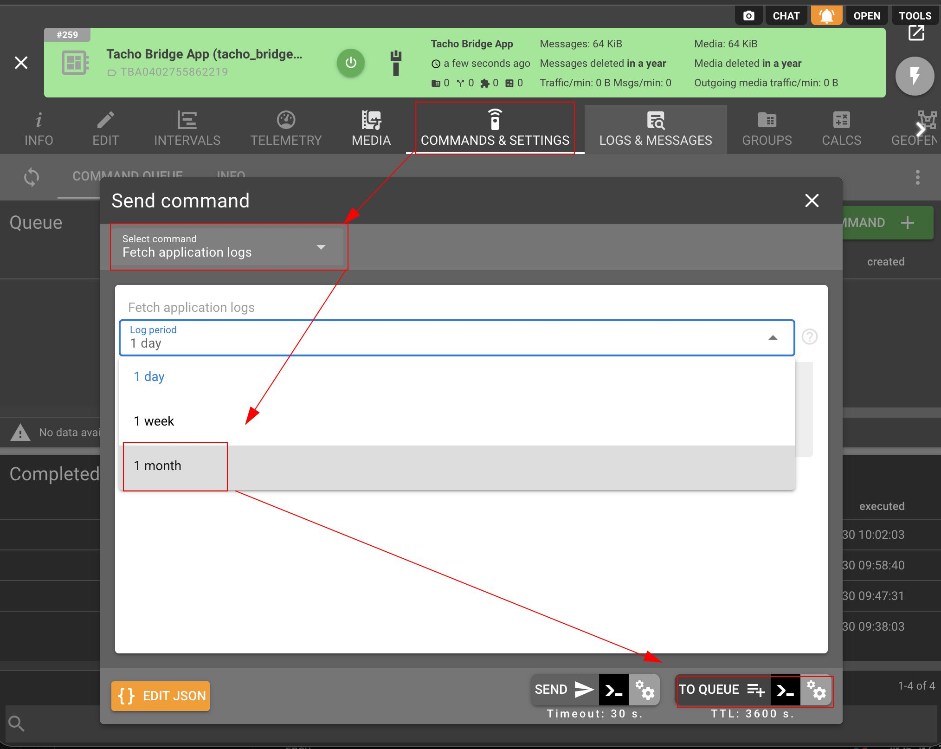Click the 'executed' column header
This screenshot has width=941, height=749.
point(882,506)
